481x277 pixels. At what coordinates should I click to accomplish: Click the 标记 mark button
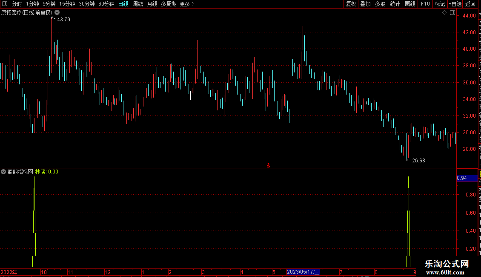click(x=440, y=4)
